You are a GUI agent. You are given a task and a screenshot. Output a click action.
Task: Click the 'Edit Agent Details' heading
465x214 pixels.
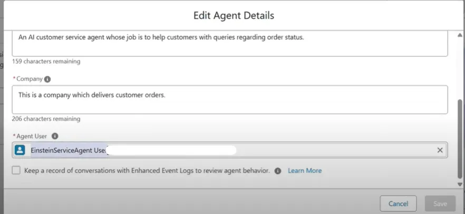234,15
